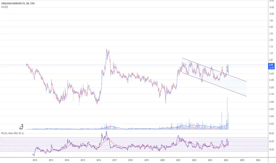The width and height of the screenshot is (276, 163).
Task: Click the 2025 label on time axis
Action: pyautogui.click(x=242, y=160)
